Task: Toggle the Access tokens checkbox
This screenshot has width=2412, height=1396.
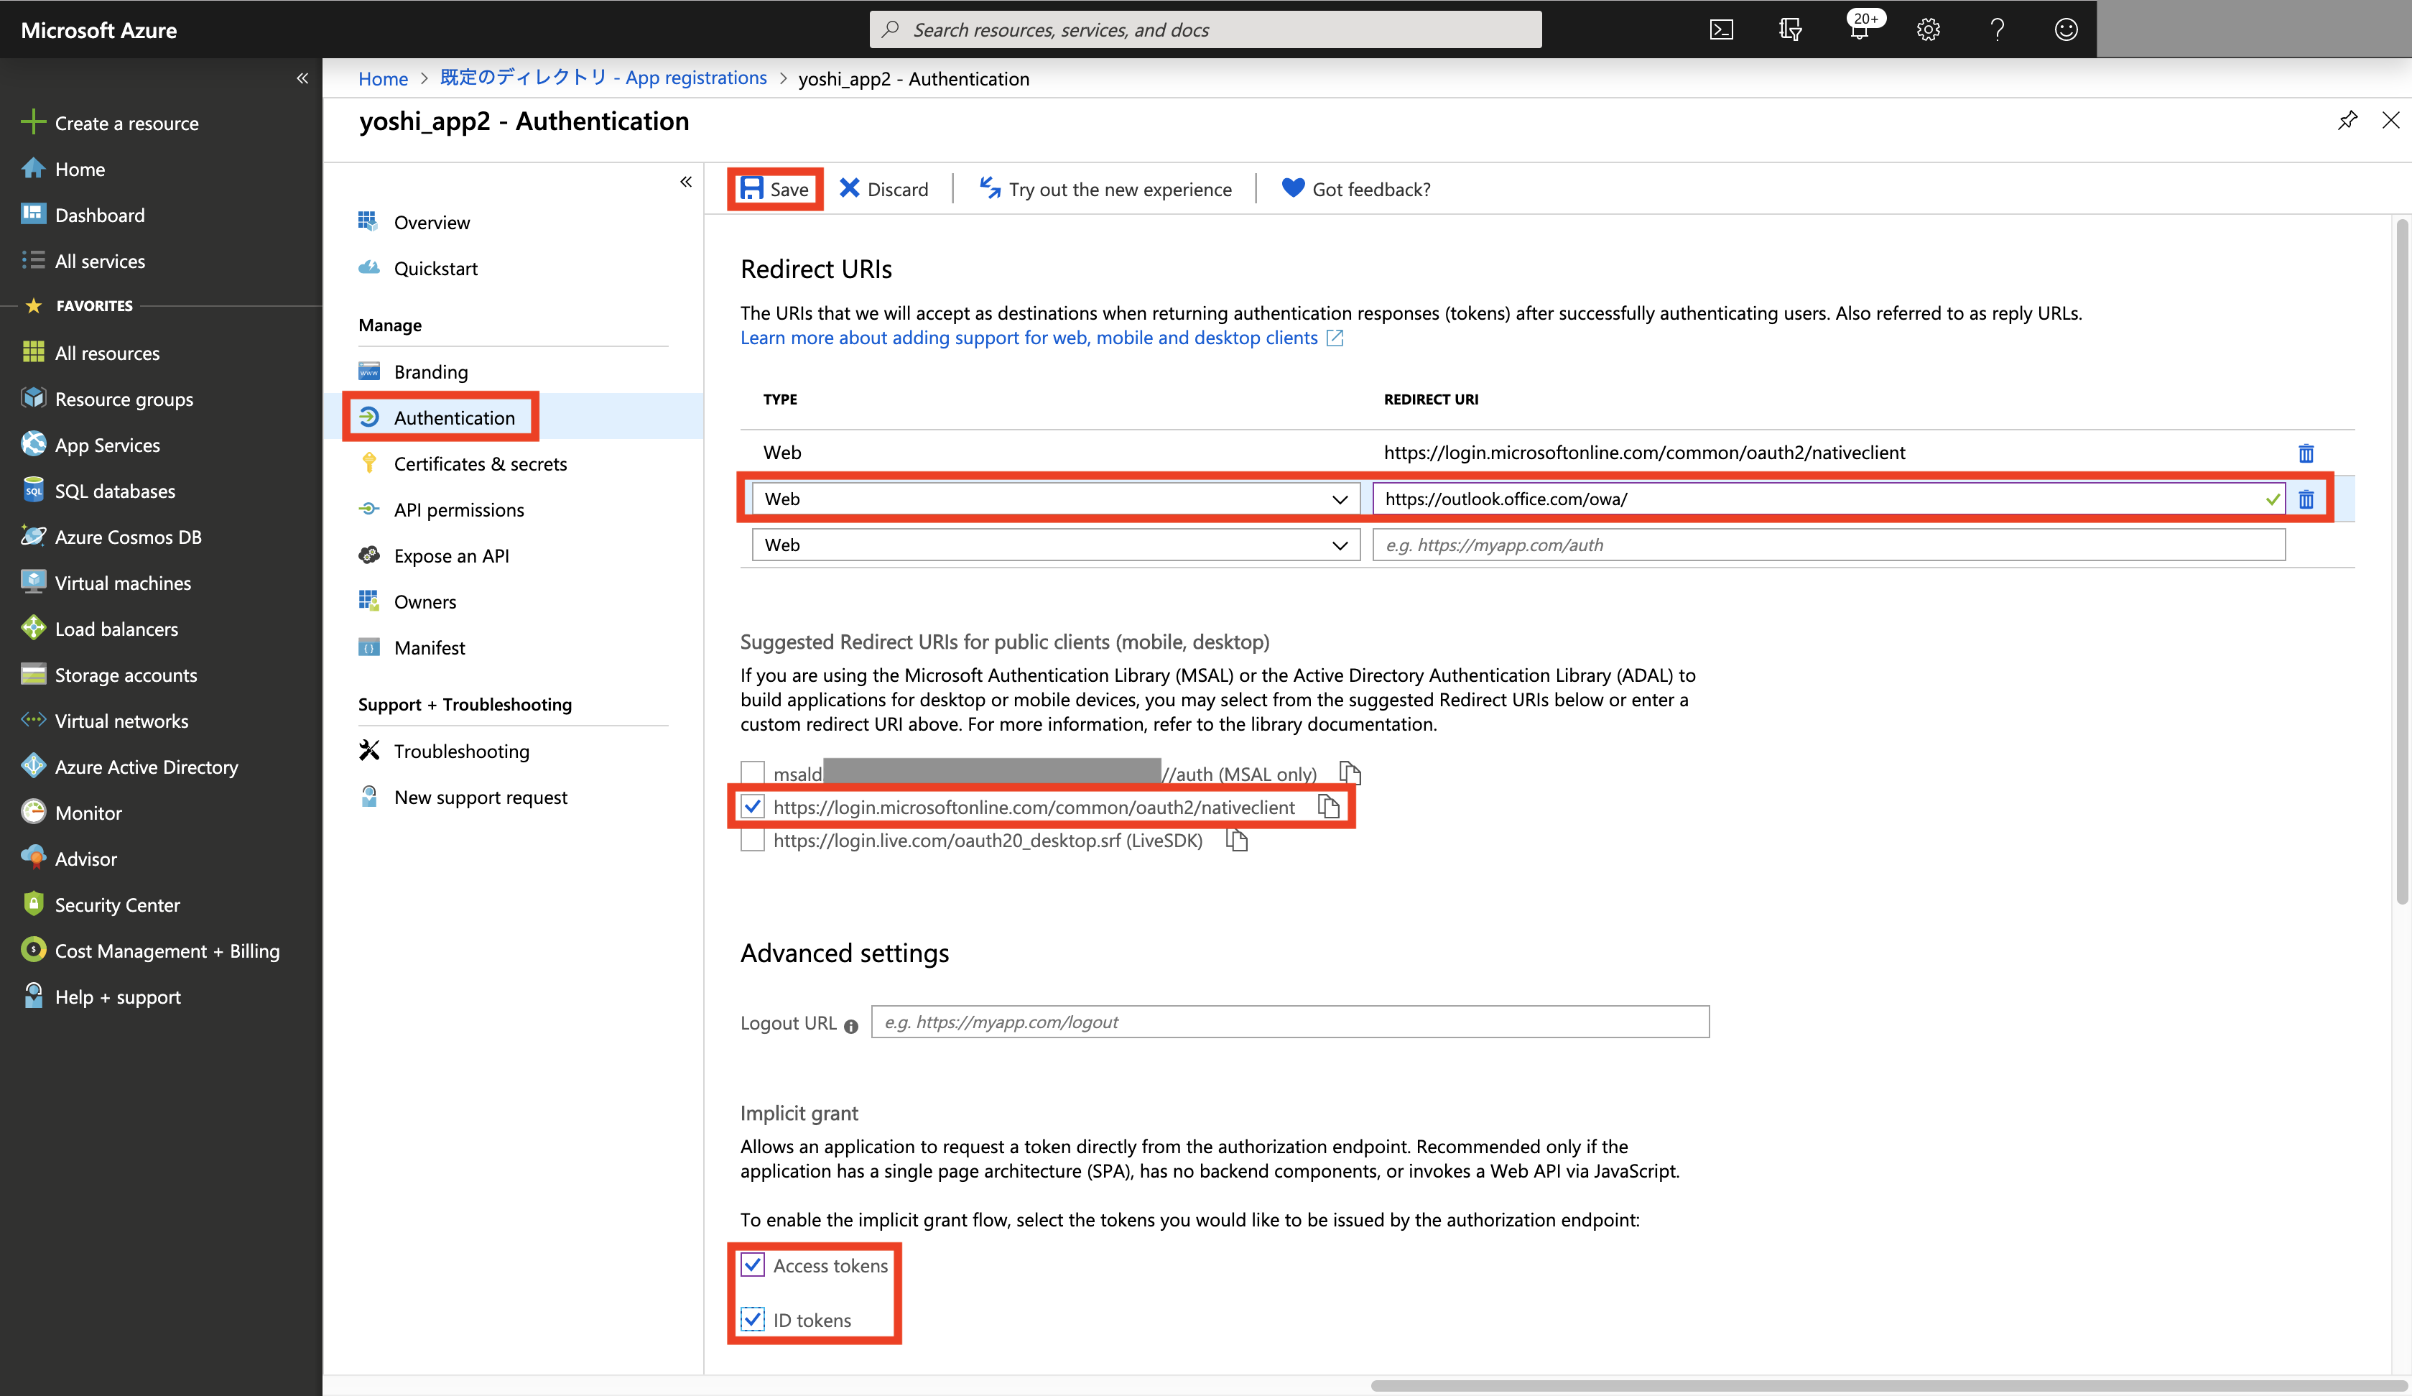Action: [x=752, y=1265]
